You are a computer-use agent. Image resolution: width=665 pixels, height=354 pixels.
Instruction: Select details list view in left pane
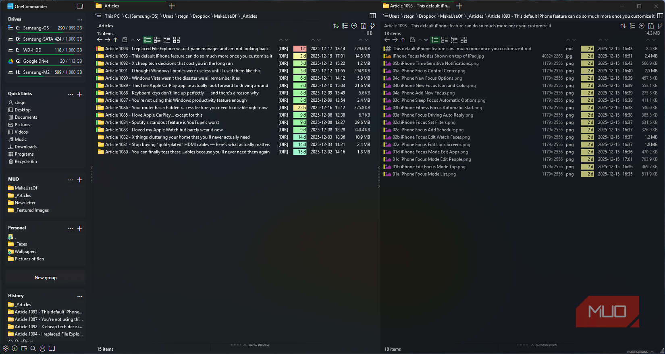click(x=148, y=40)
